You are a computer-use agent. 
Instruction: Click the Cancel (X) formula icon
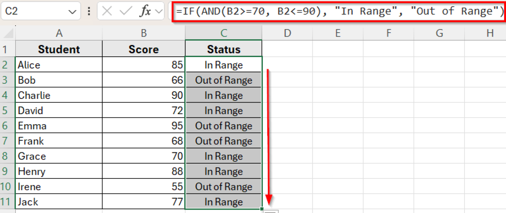(x=107, y=12)
